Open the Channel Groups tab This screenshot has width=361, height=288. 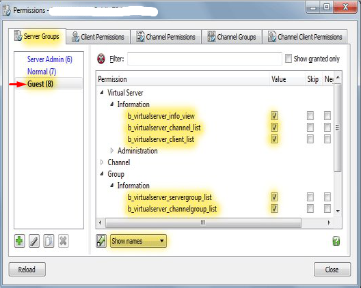coord(232,37)
